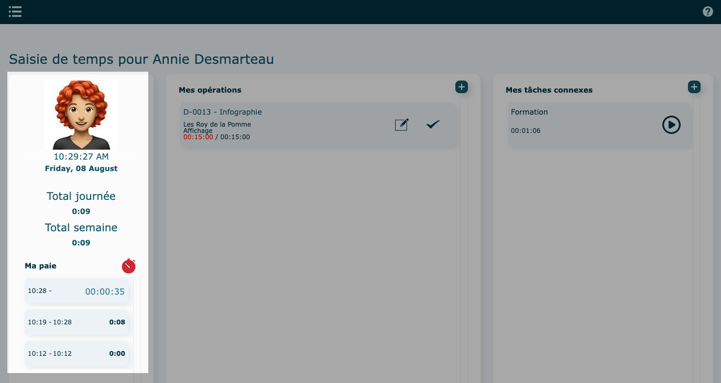The height and width of the screenshot is (383, 721).
Task: Open the 10:12 - 10:12 pay entry
Action: (x=77, y=354)
